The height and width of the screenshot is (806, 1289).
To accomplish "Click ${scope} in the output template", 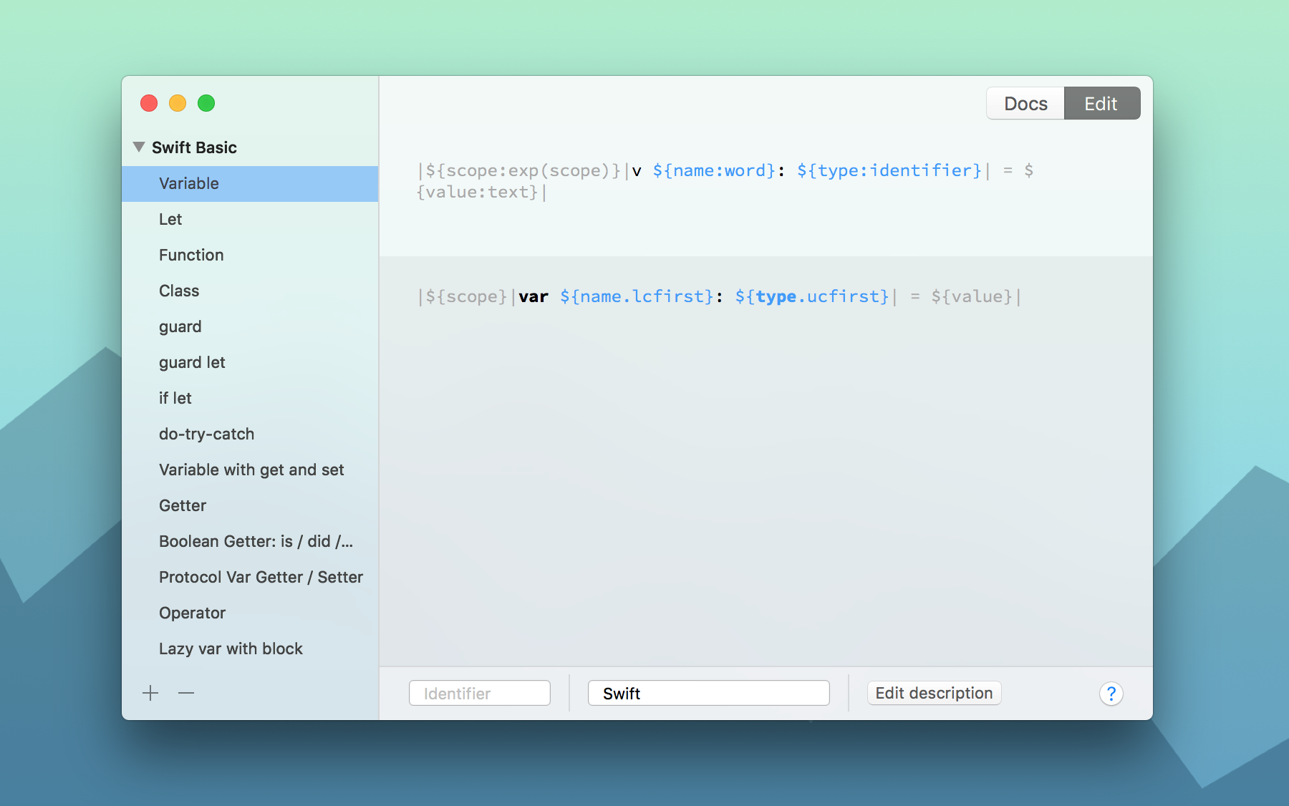I will pos(466,296).
